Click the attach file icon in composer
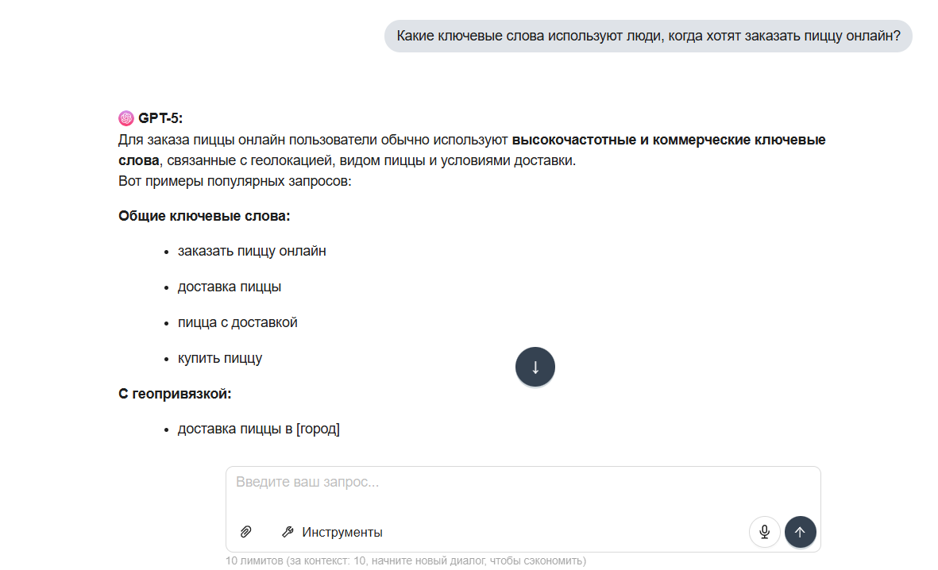This screenshot has height=570, width=938. pos(246,532)
